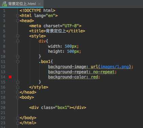Click the closing </html> tag
Image resolution: width=143 pixels, height=128 pixels.
(28, 123)
